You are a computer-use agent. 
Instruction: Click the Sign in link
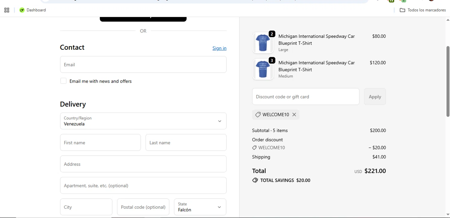(x=219, y=48)
